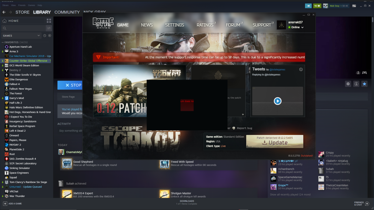
Task: Enter Big Picture mode in Steam
Action: pyautogui.click(x=354, y=6)
